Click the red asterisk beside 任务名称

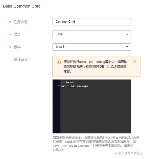(10, 22)
